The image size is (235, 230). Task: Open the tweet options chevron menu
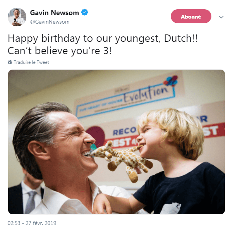coord(221,17)
